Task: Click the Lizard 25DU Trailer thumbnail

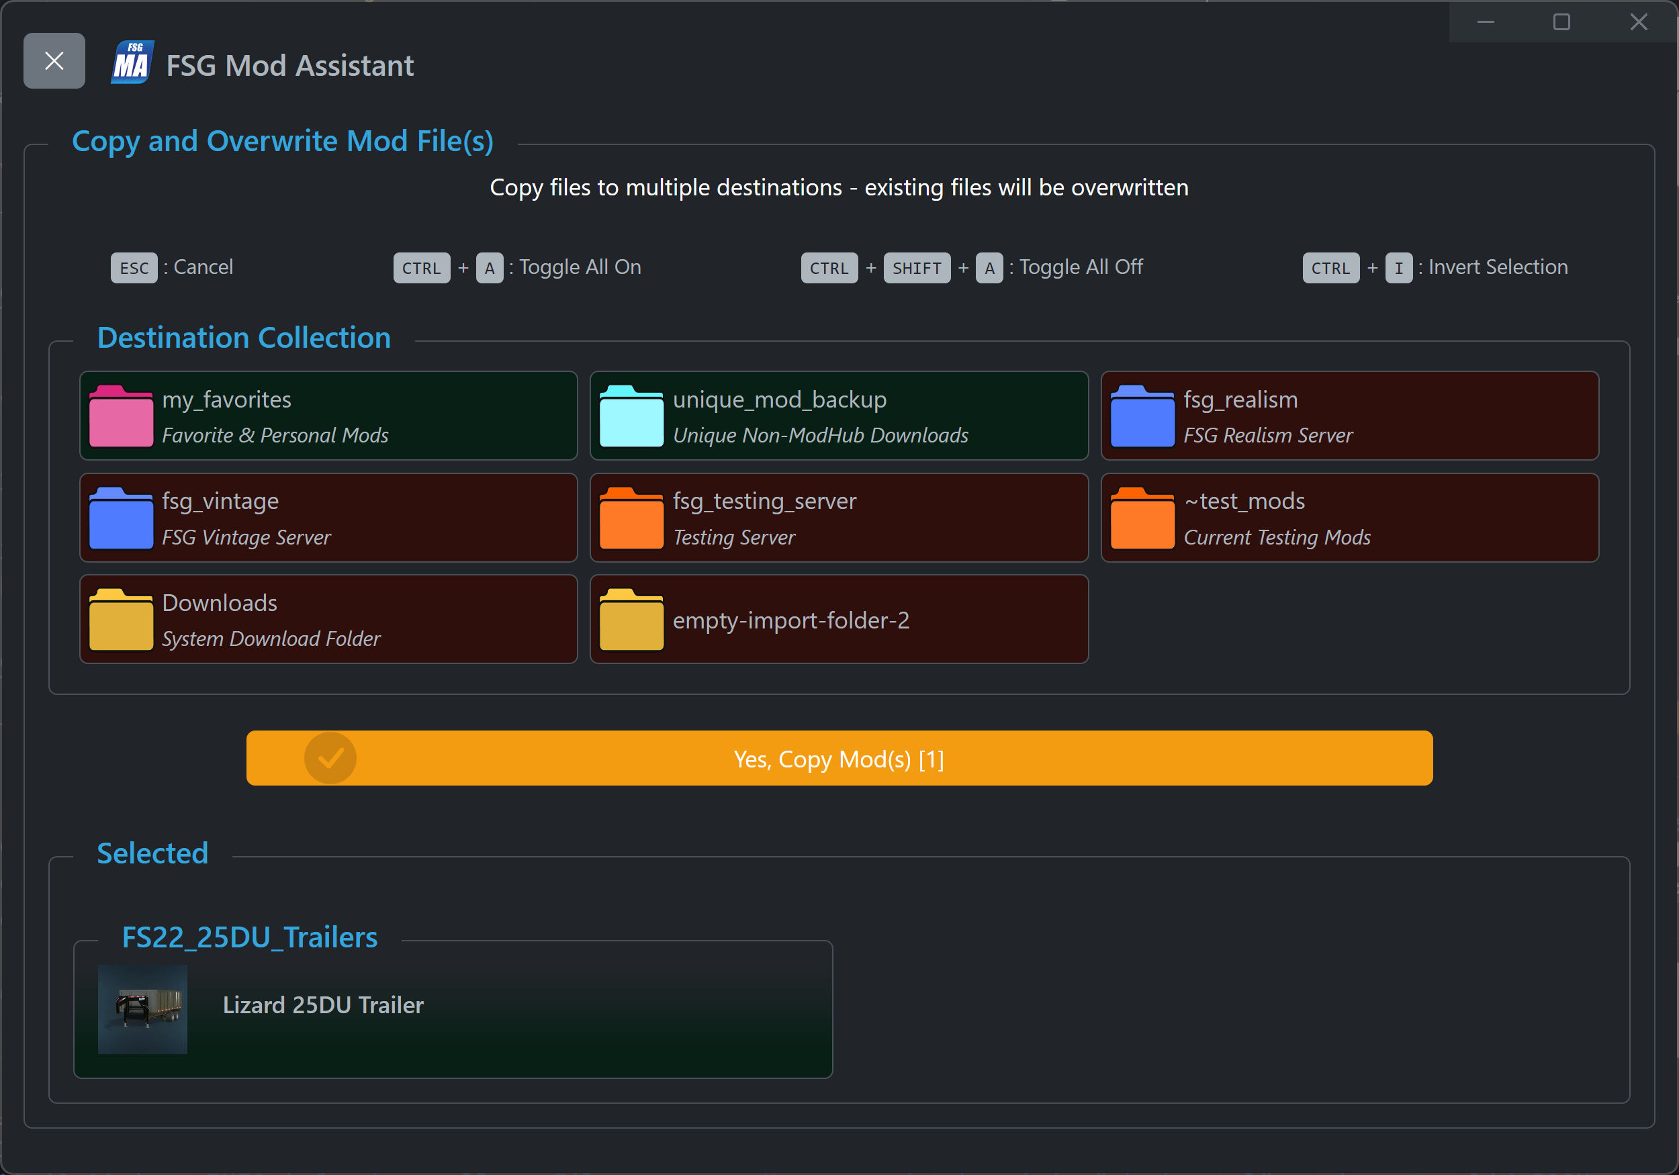Action: click(142, 1010)
